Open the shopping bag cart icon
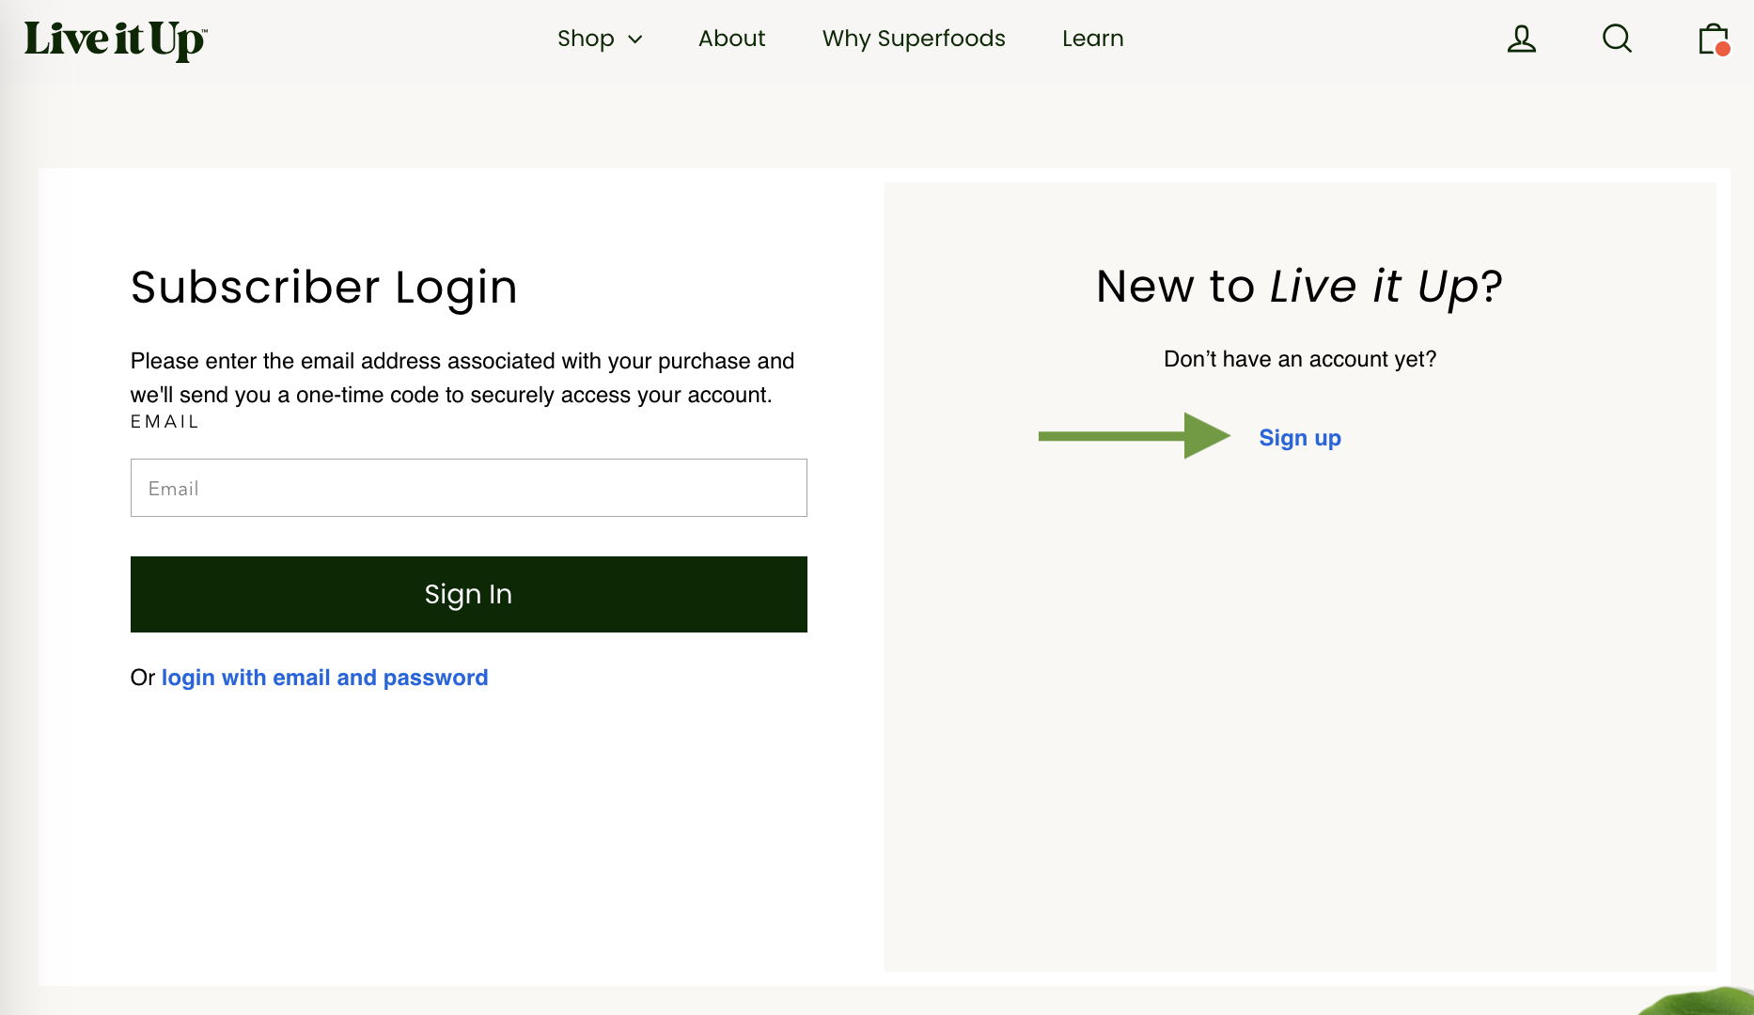1754x1015 pixels. 1714,39
